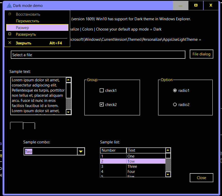The image size is (222, 196).
Task: Close the window with the title bar X
Action: (x=211, y=6)
